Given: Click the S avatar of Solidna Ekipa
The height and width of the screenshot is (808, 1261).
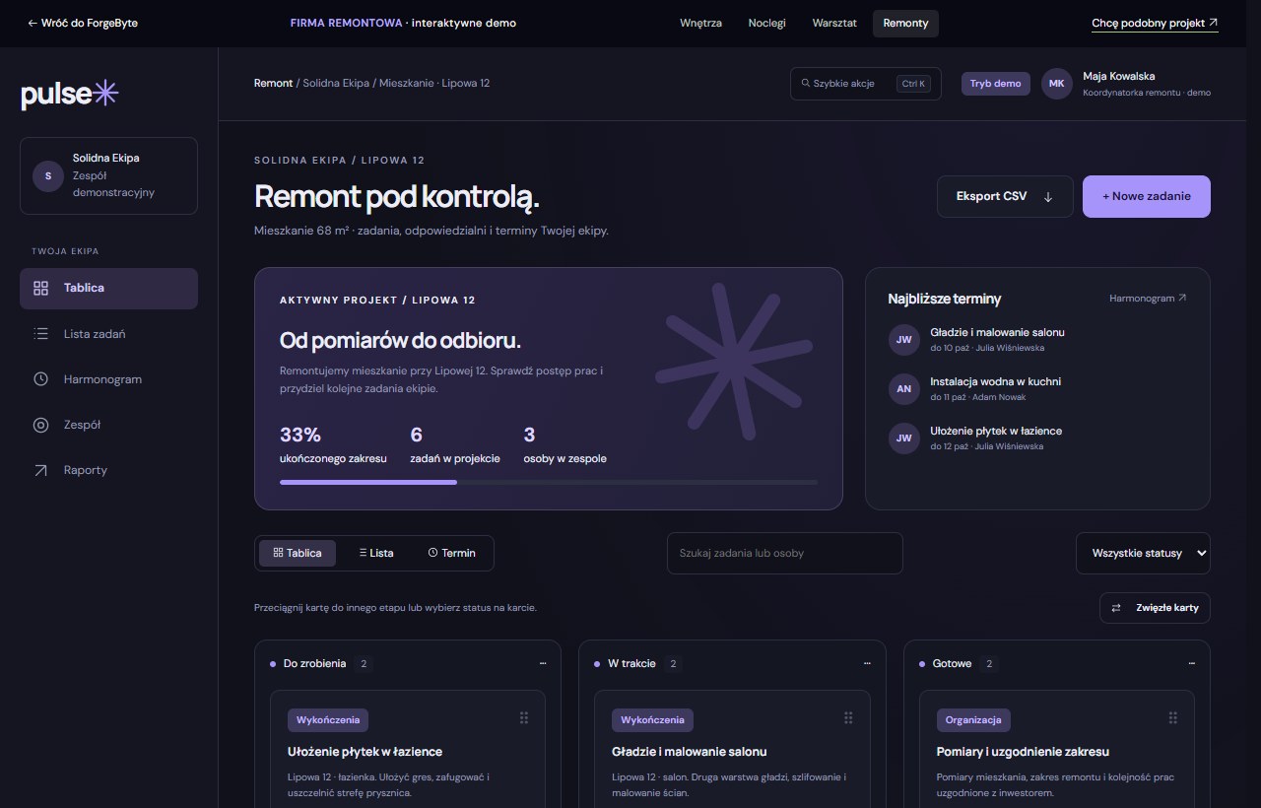Looking at the screenshot, I should (x=48, y=175).
